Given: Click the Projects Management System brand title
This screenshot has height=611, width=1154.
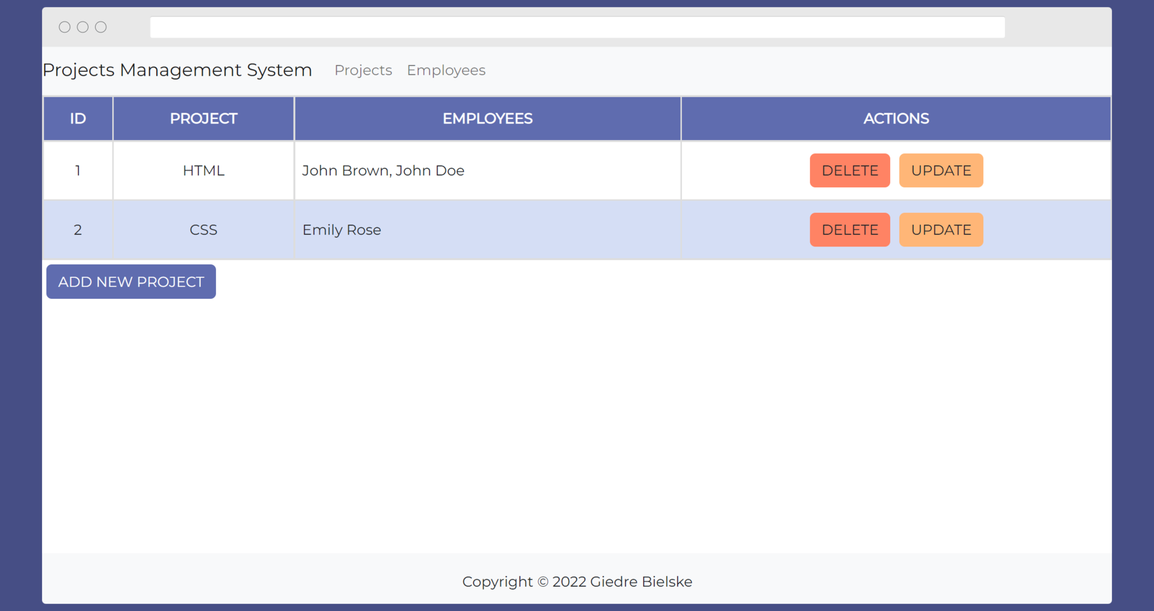Looking at the screenshot, I should tap(177, 70).
